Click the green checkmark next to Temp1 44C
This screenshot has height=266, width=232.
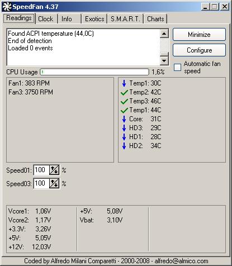coord(124,110)
